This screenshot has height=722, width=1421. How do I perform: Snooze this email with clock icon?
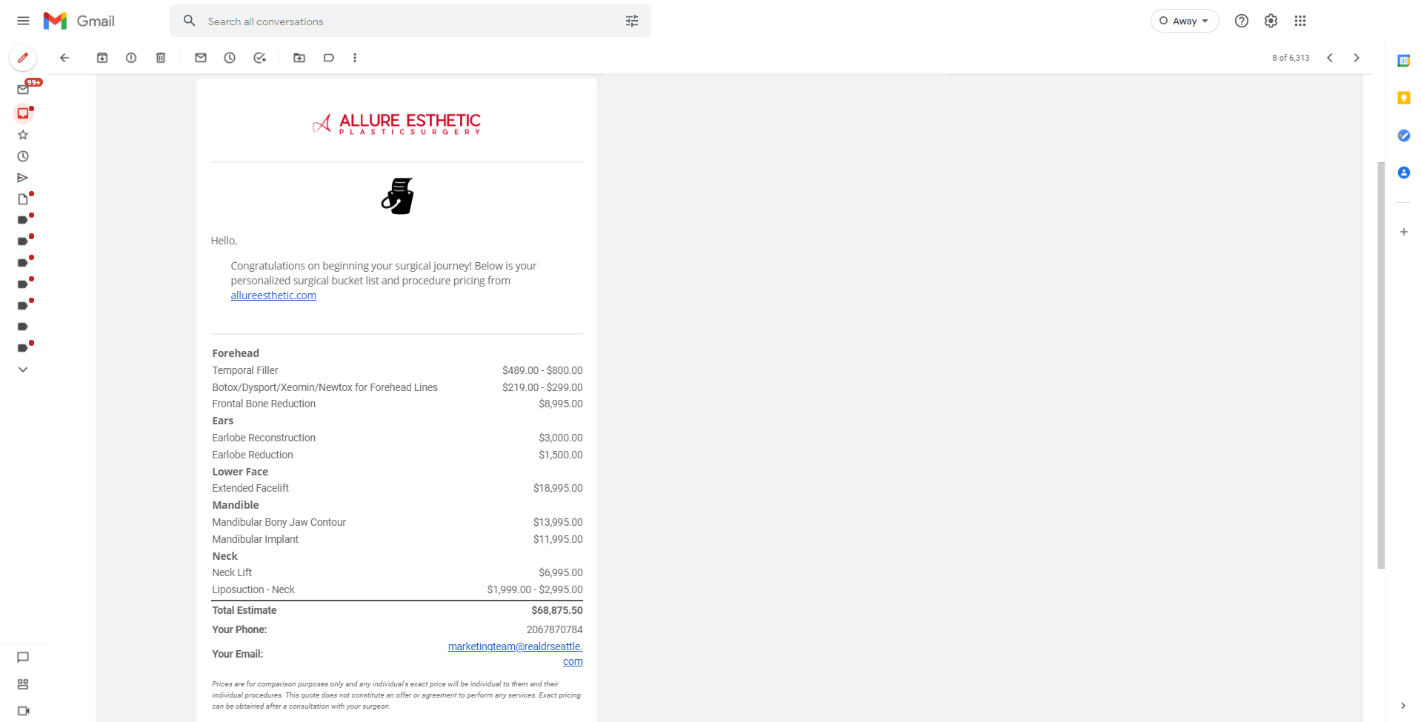[230, 58]
